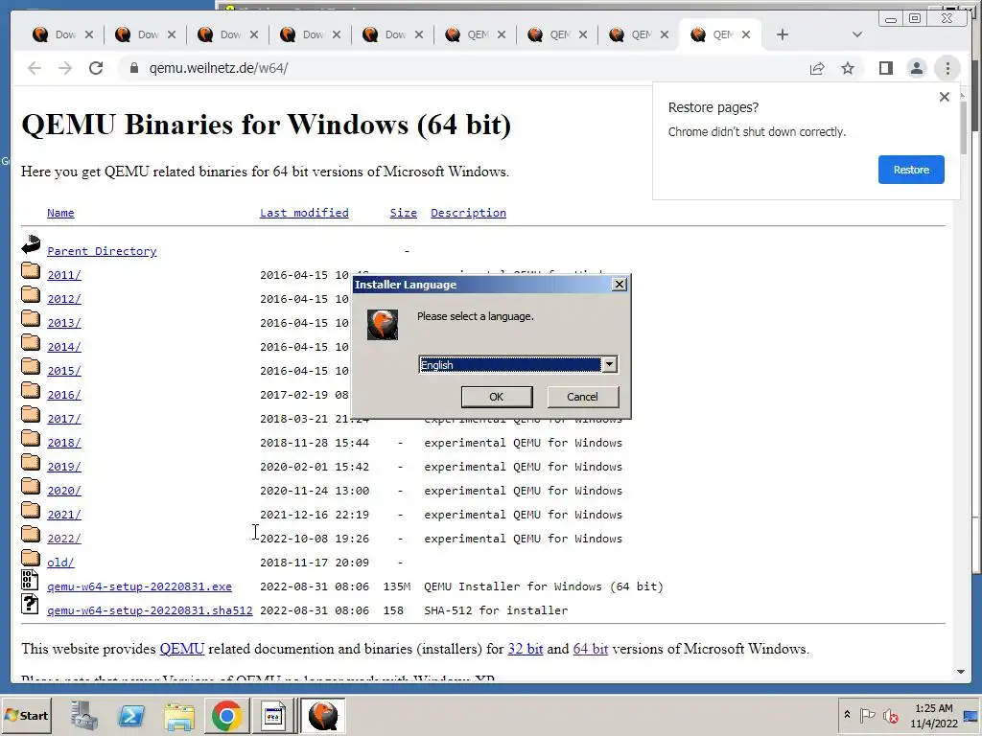Open the 2016/ folder link
The height and width of the screenshot is (736, 982).
tap(64, 395)
